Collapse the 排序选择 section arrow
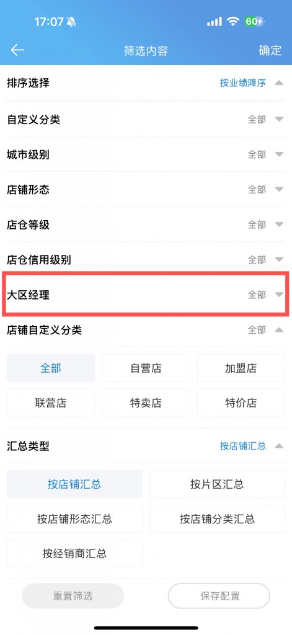292x635 pixels. pos(278,83)
